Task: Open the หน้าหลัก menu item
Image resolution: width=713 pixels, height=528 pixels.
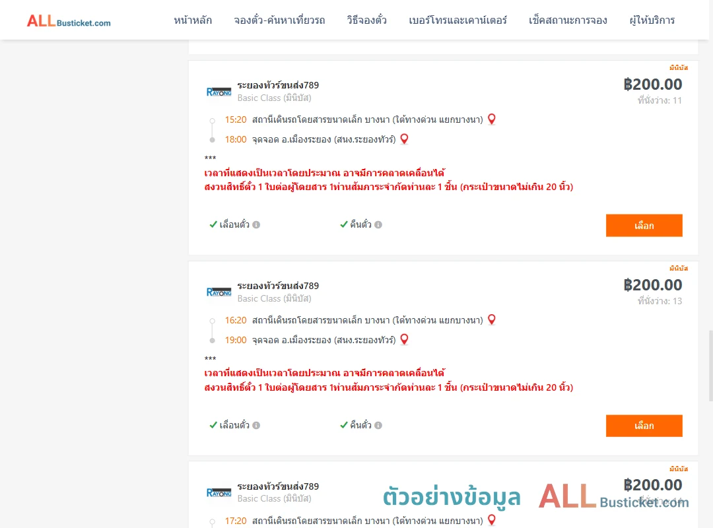Action: [x=193, y=20]
